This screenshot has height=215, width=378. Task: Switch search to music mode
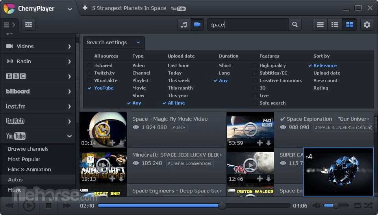(184, 24)
